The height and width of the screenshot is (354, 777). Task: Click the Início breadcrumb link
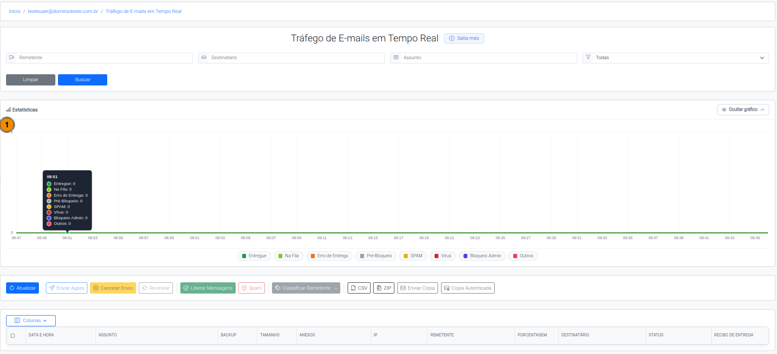(x=14, y=11)
